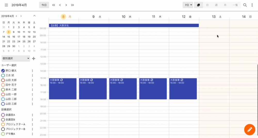
Task: Switch to 週 week view
Action: [216, 5]
